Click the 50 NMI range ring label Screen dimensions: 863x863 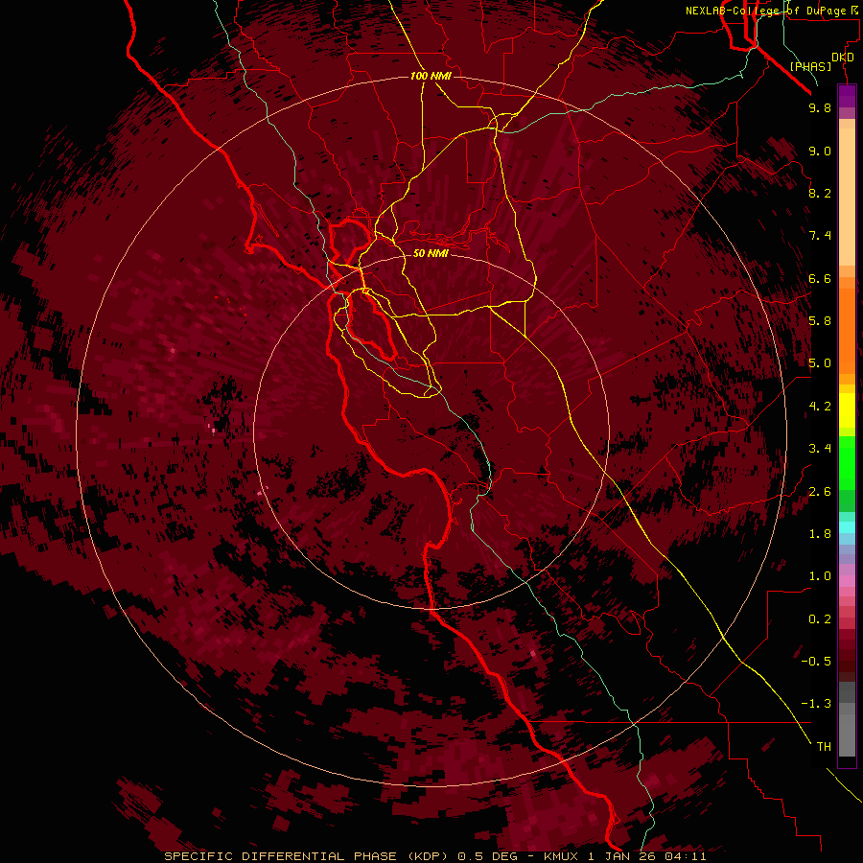coord(431,253)
